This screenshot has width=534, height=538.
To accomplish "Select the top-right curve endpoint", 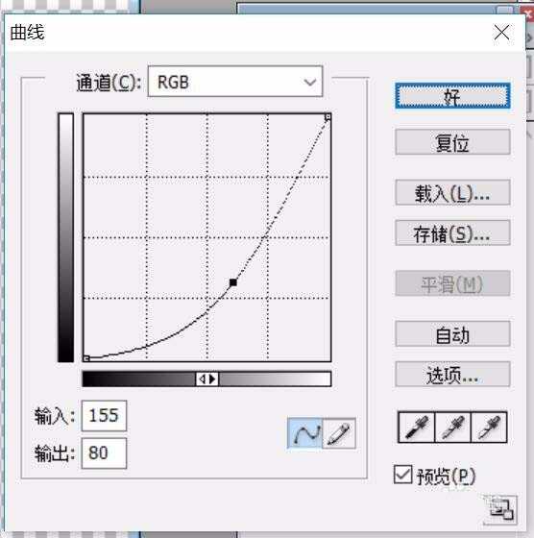I will (328, 117).
